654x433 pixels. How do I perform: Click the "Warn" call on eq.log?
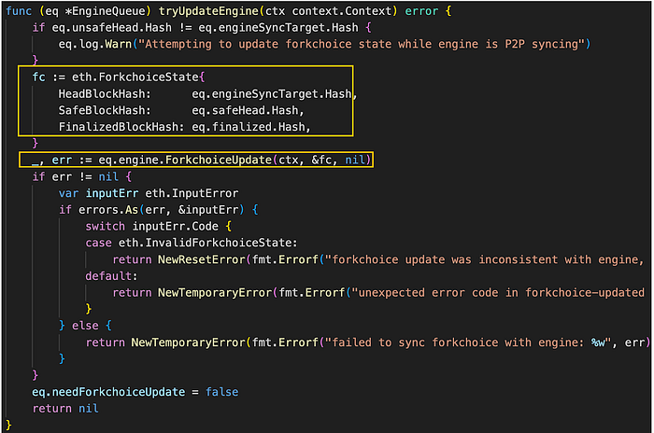tap(118, 44)
